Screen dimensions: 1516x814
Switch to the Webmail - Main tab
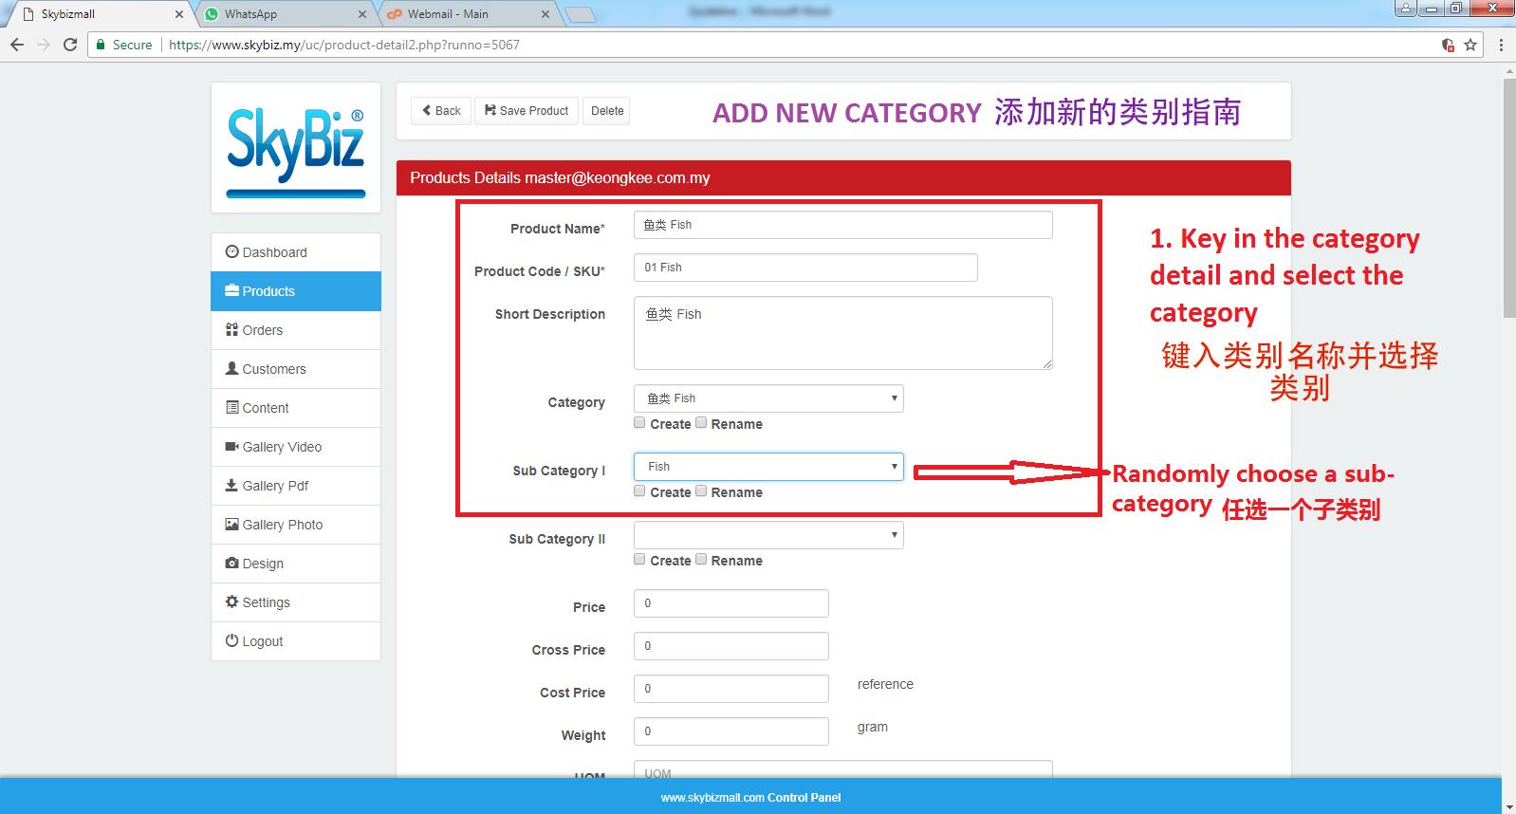click(x=468, y=14)
